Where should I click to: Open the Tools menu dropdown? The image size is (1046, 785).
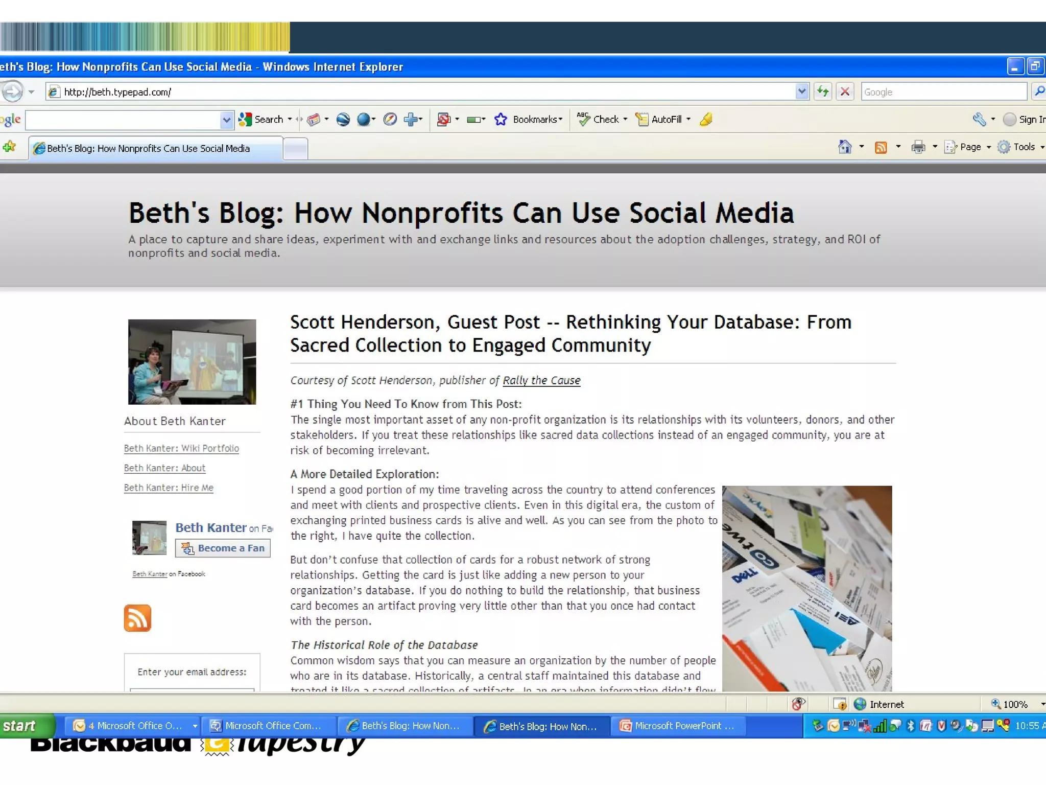click(x=1023, y=147)
